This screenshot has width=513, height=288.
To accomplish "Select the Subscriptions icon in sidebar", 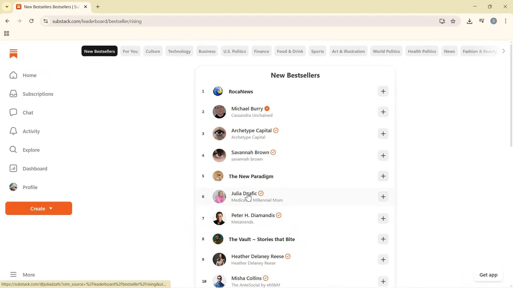I will coord(13,94).
